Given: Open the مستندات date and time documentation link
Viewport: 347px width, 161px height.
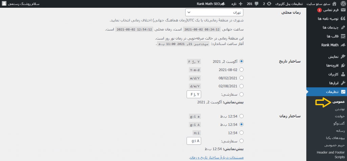Looking at the screenshot, I should pos(217,158).
